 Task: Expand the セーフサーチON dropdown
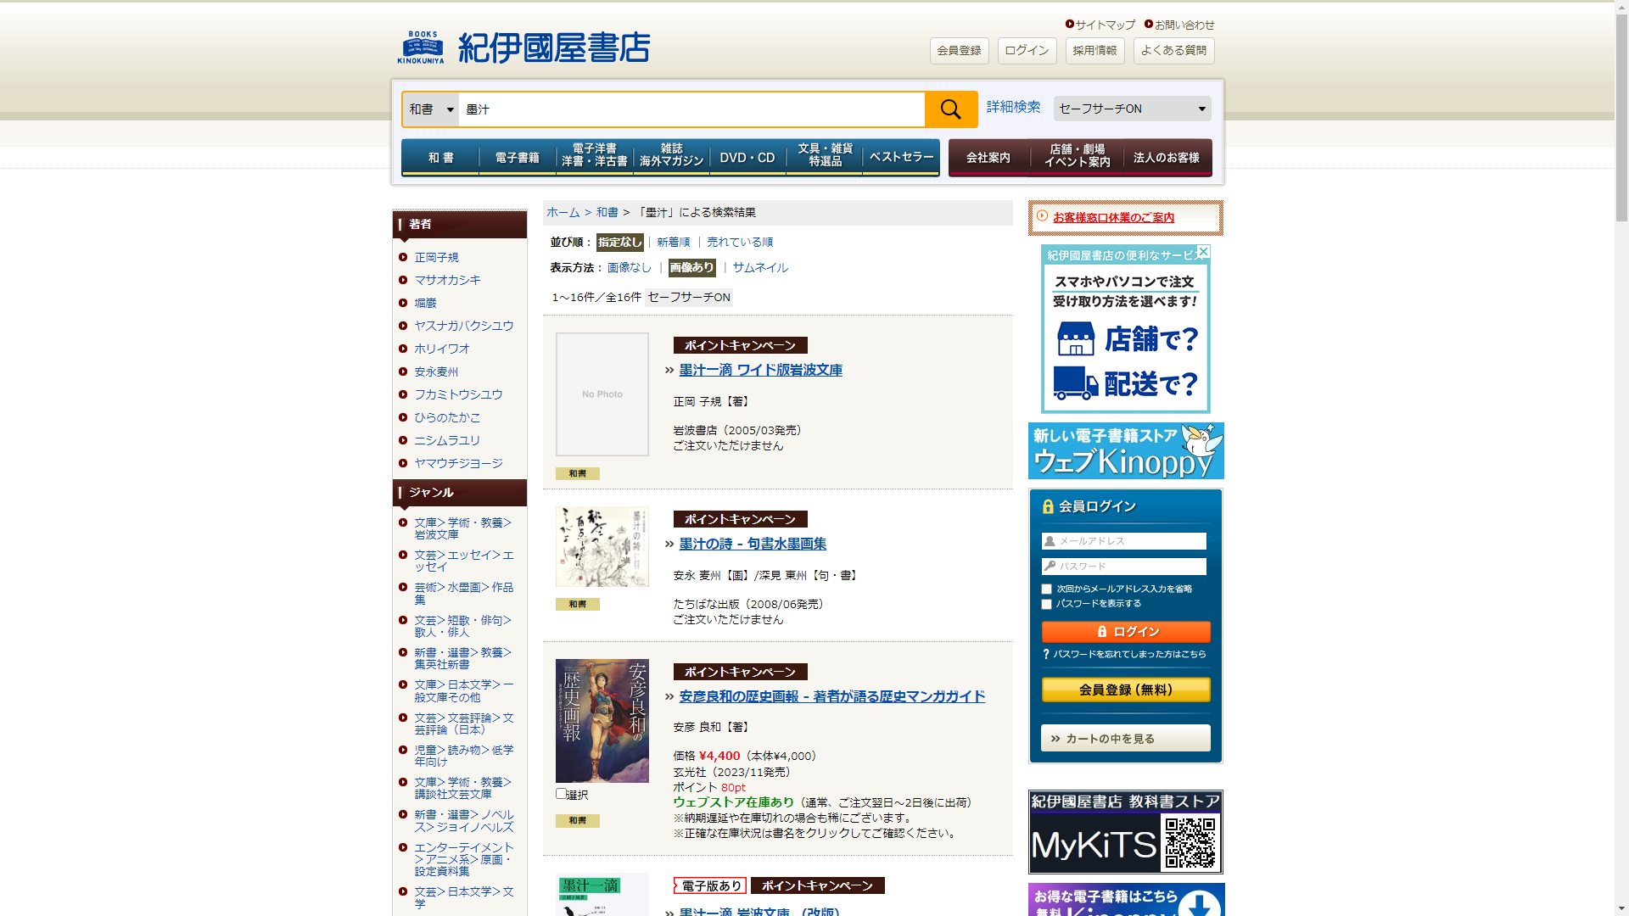coord(1132,109)
